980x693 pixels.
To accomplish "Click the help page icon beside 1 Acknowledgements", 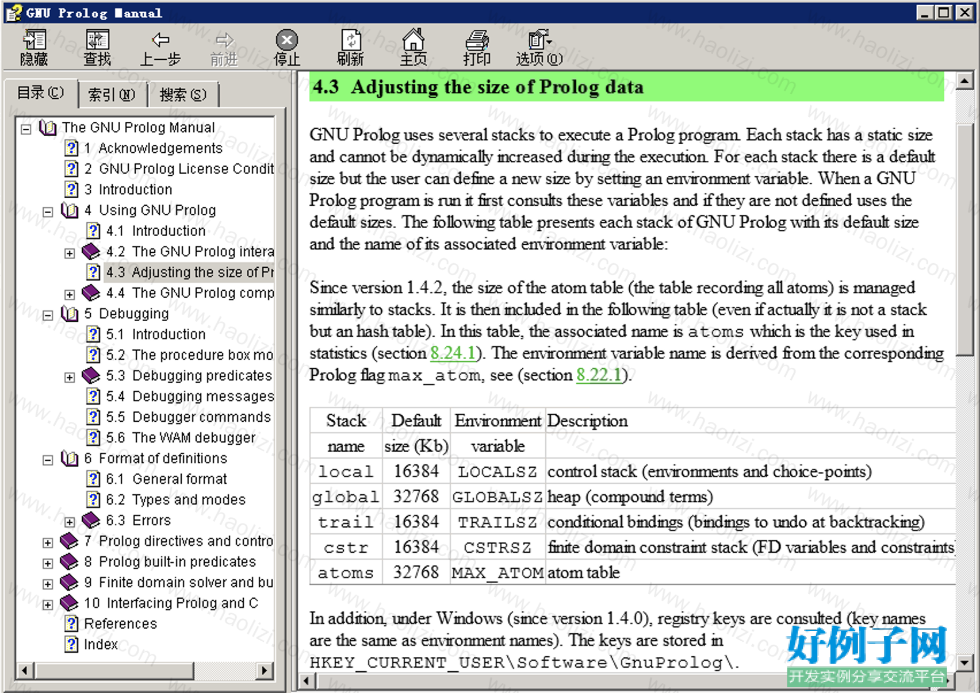I will [71, 148].
